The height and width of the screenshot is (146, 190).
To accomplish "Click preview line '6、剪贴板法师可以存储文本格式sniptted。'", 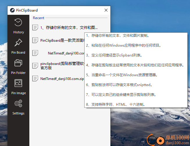I will 119,85.
